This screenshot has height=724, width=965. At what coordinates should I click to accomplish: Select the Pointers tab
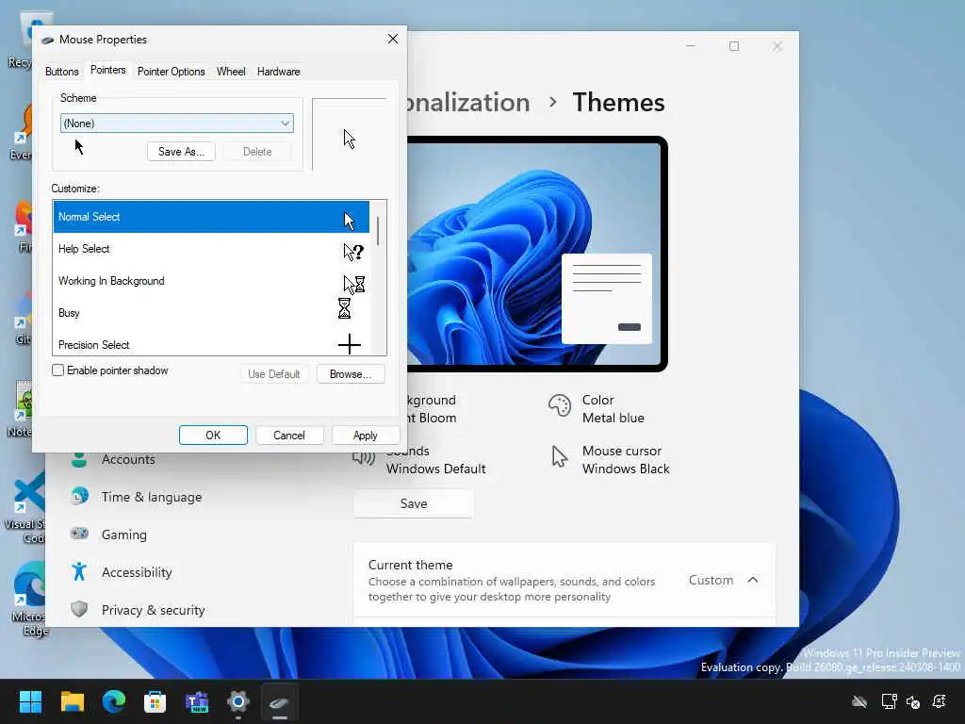point(107,70)
